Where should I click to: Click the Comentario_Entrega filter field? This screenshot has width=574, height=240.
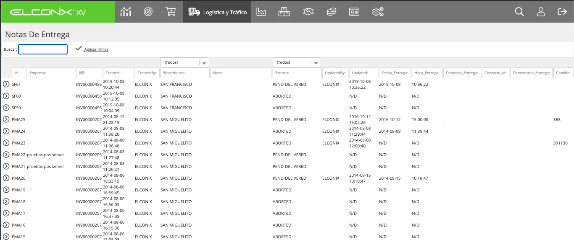click(x=532, y=73)
